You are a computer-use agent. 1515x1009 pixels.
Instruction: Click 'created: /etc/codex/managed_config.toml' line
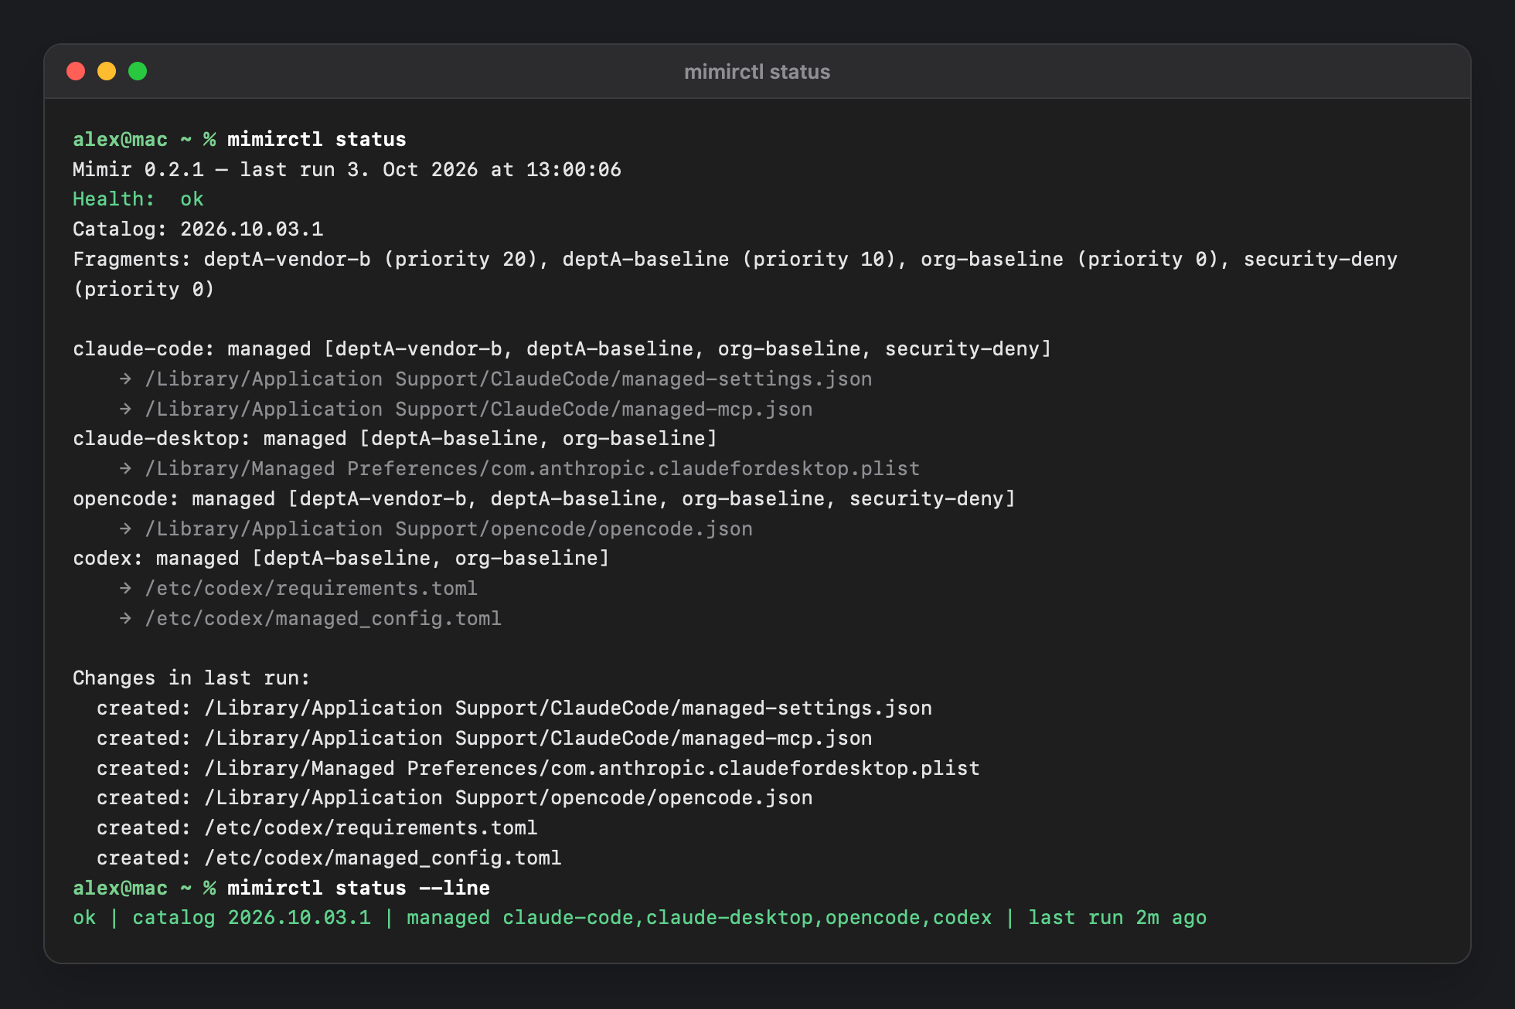pyautogui.click(x=329, y=858)
